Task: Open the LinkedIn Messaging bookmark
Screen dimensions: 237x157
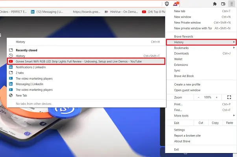Action: point(47,12)
